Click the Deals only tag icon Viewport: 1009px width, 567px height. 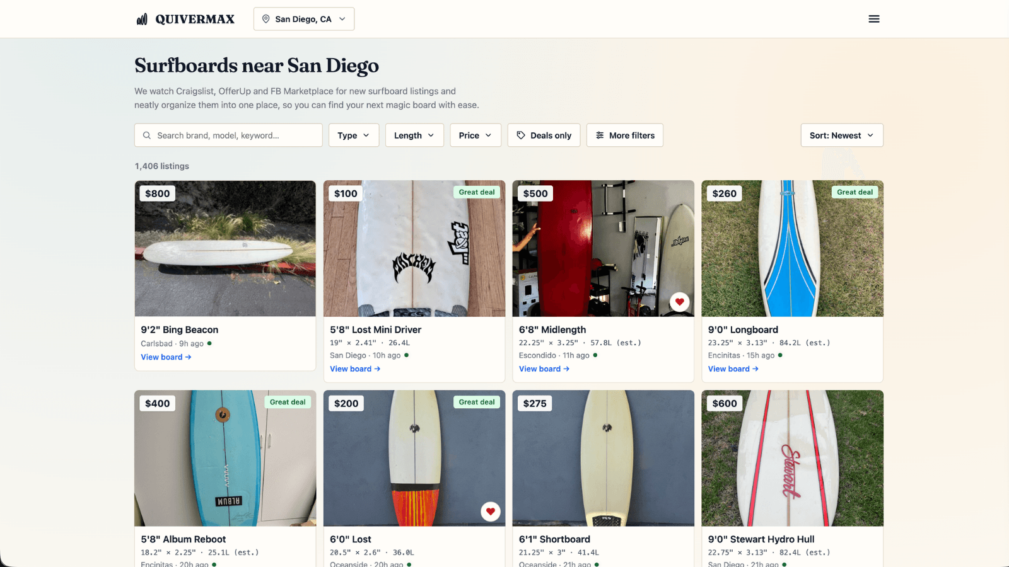pos(521,135)
